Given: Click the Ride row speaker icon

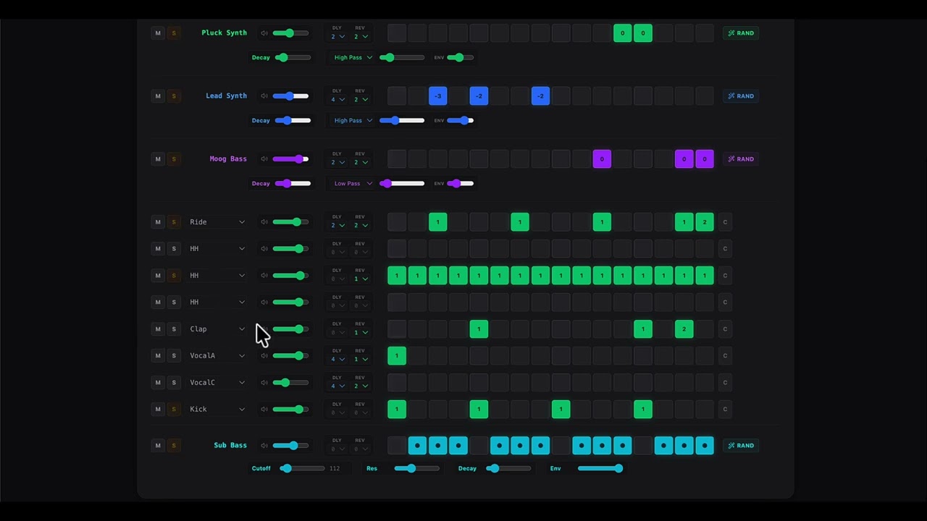Looking at the screenshot, I should [x=264, y=222].
